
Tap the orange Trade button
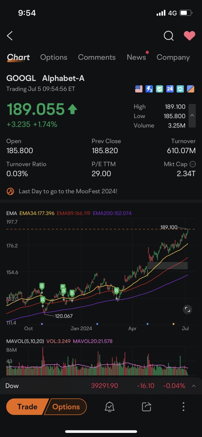(x=27, y=407)
